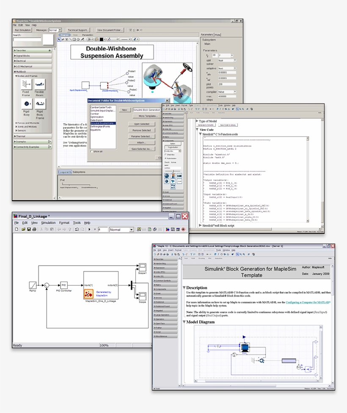Expand the 1-D Mechanical palette
This screenshot has height=413, width=347.
[32, 67]
